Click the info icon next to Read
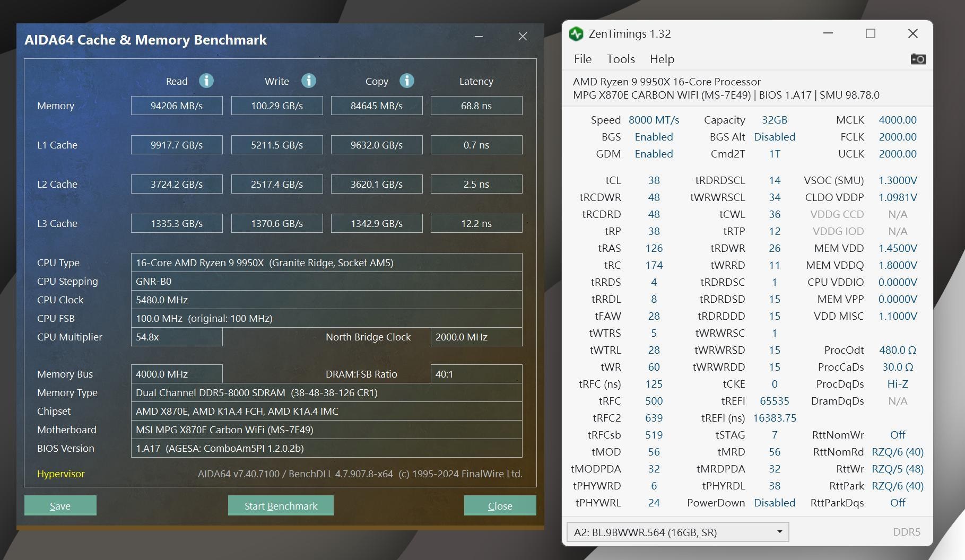965x560 pixels. click(x=206, y=81)
